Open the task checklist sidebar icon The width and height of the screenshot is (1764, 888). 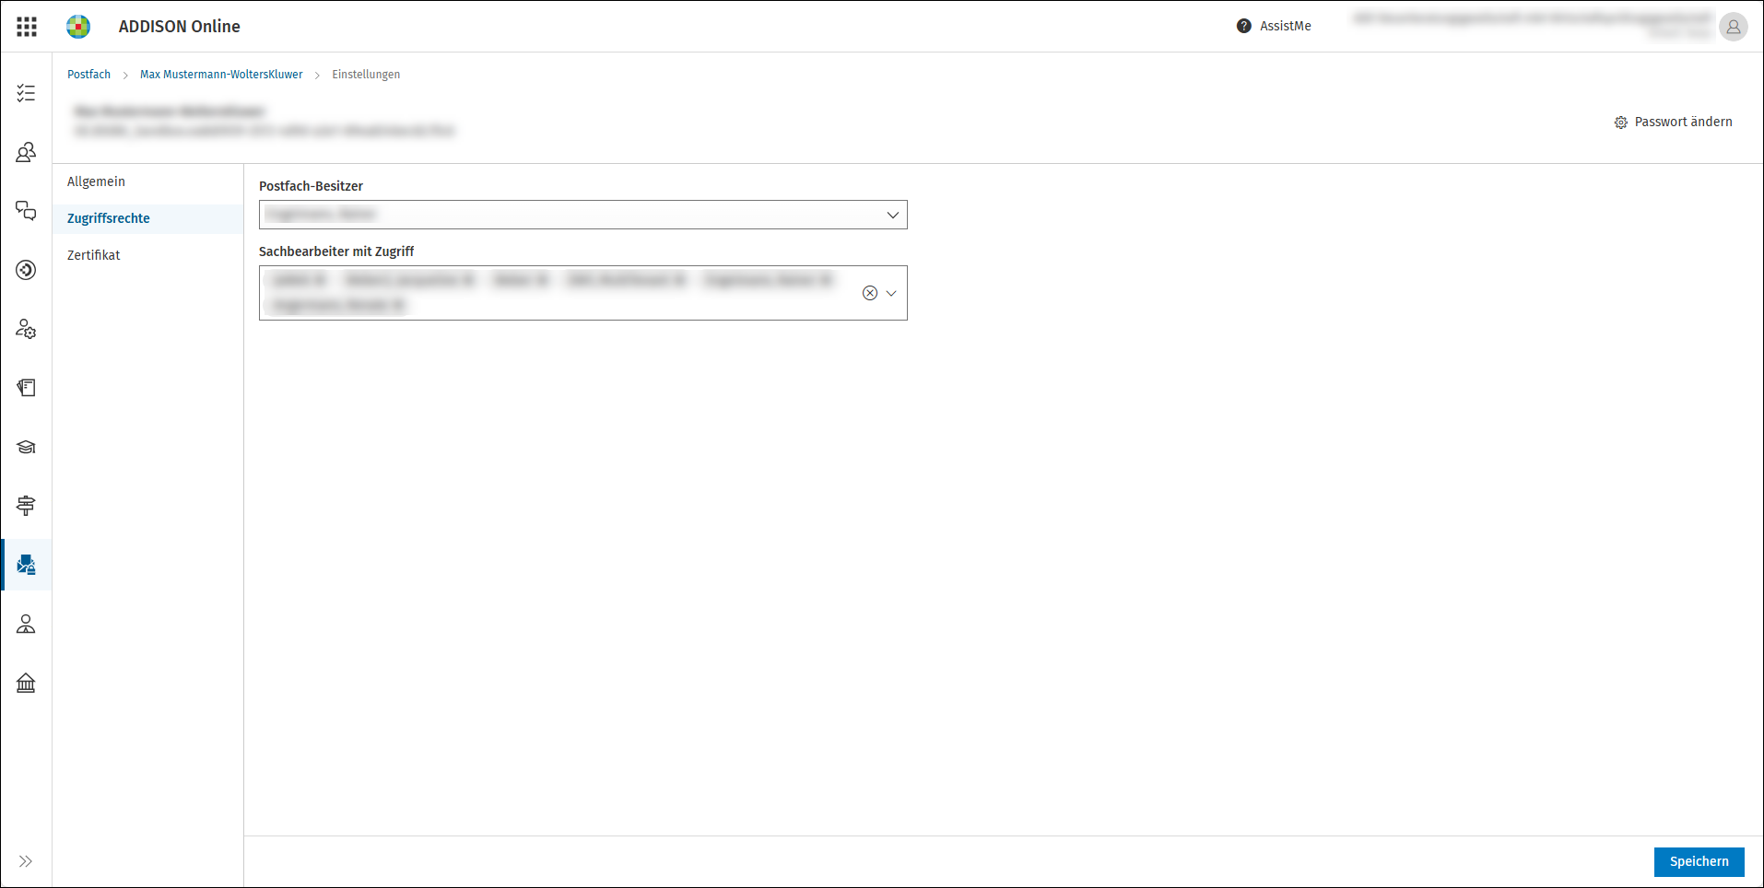coord(26,93)
